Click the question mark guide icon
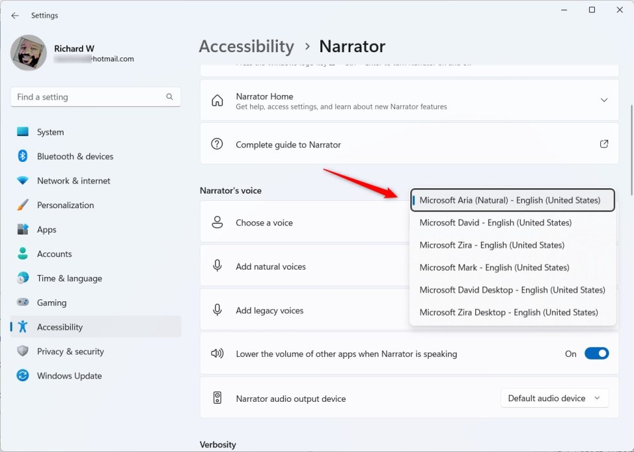 (x=217, y=144)
